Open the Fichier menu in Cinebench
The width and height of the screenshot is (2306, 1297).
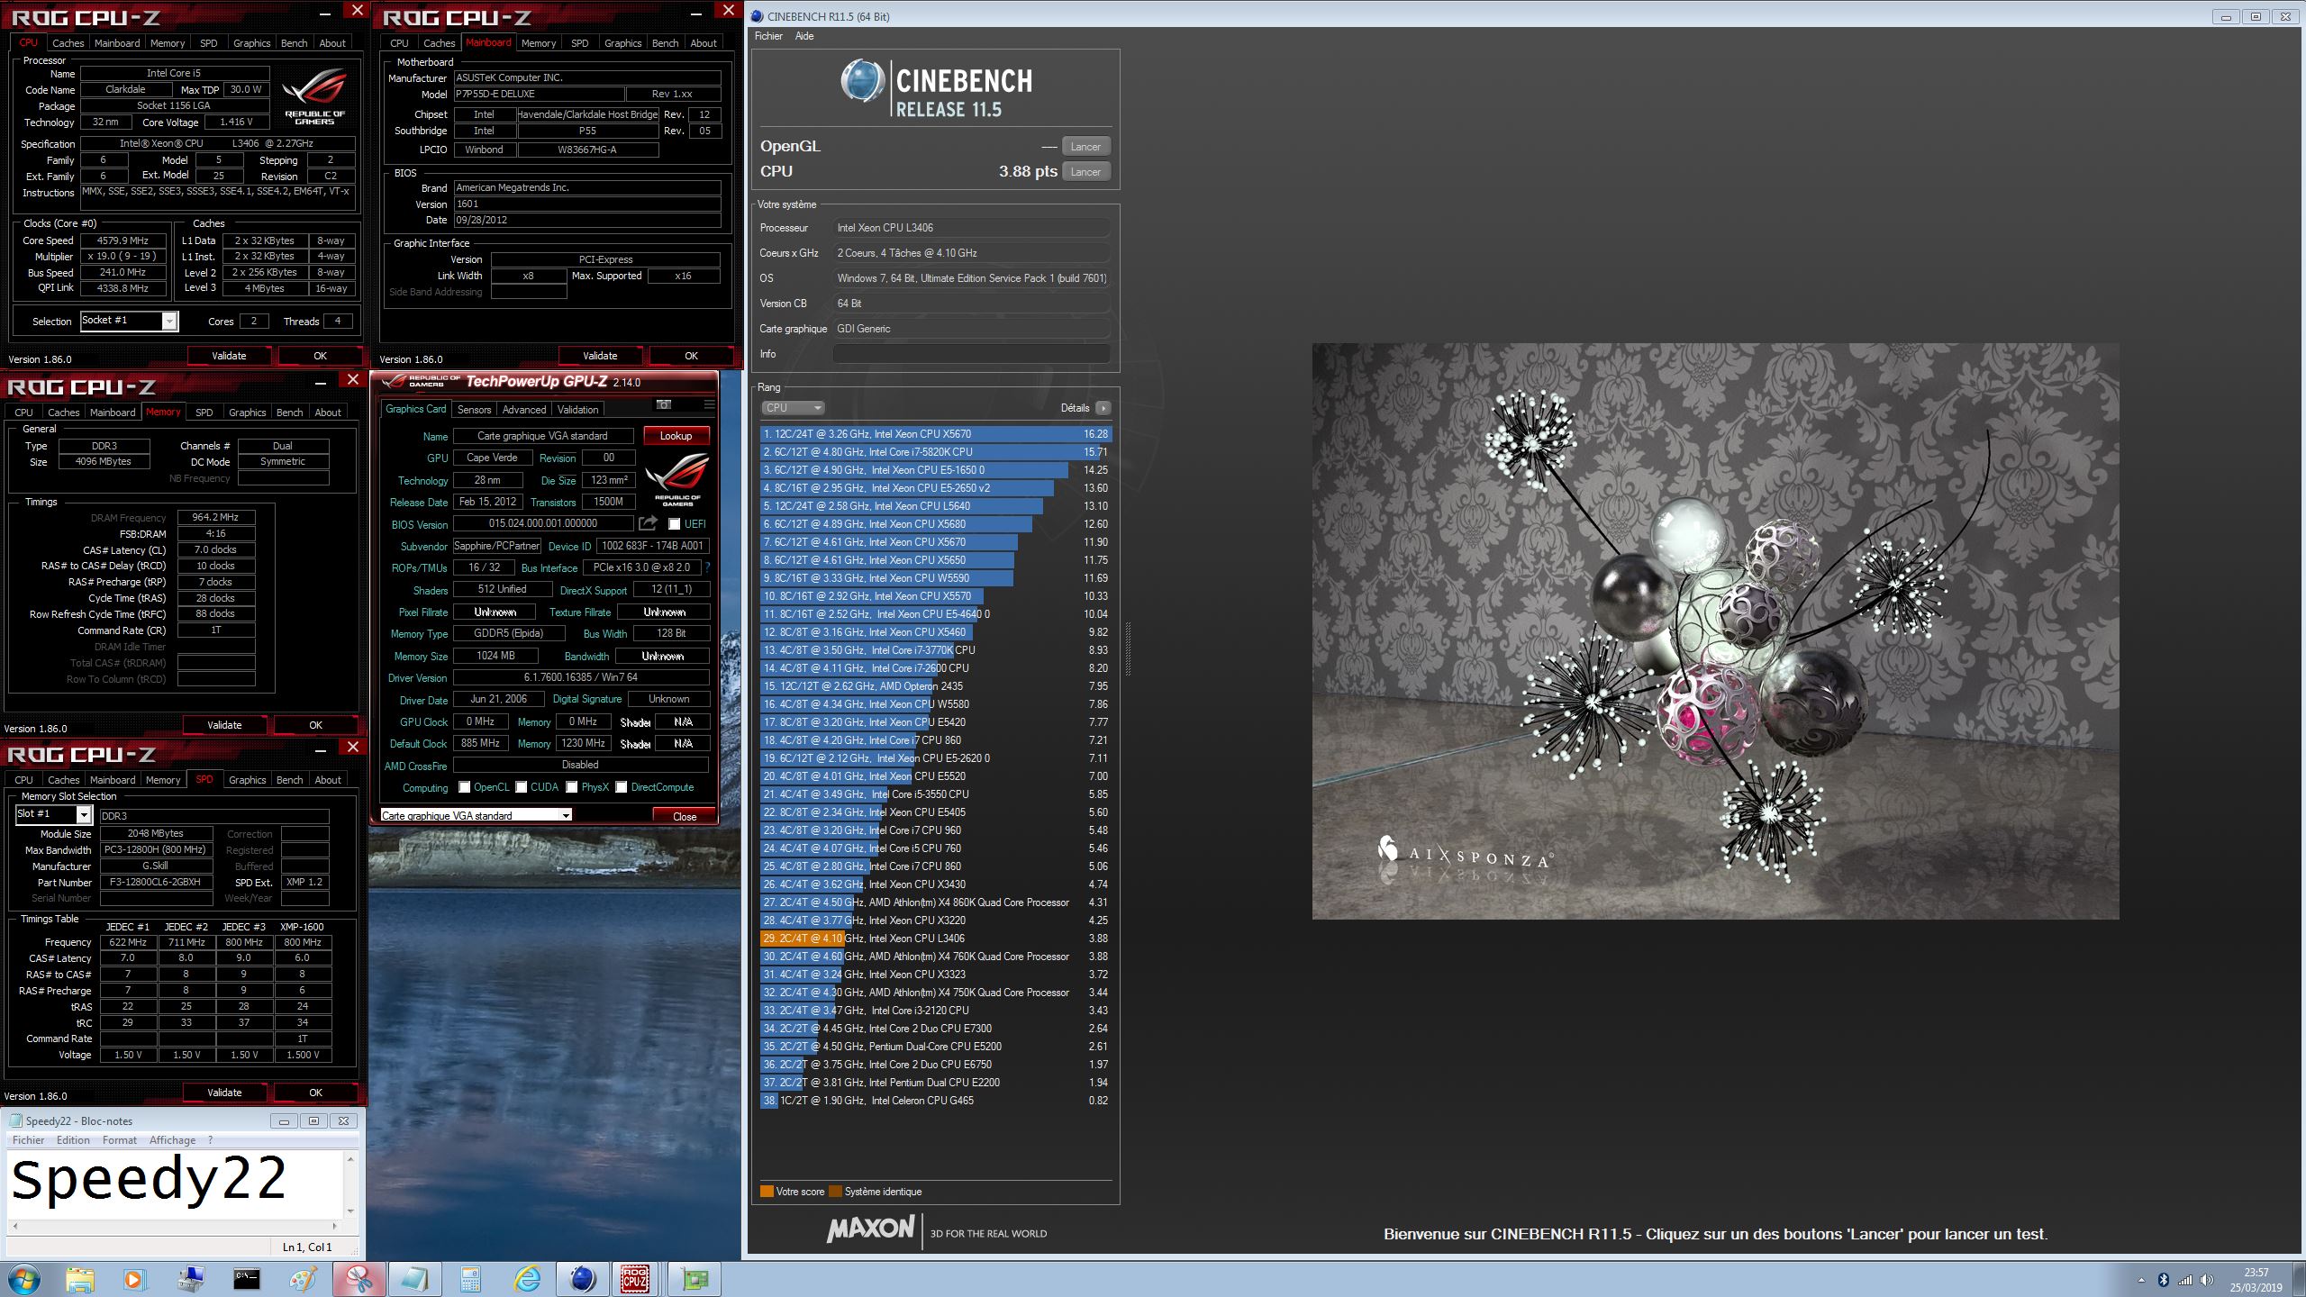pos(768,36)
